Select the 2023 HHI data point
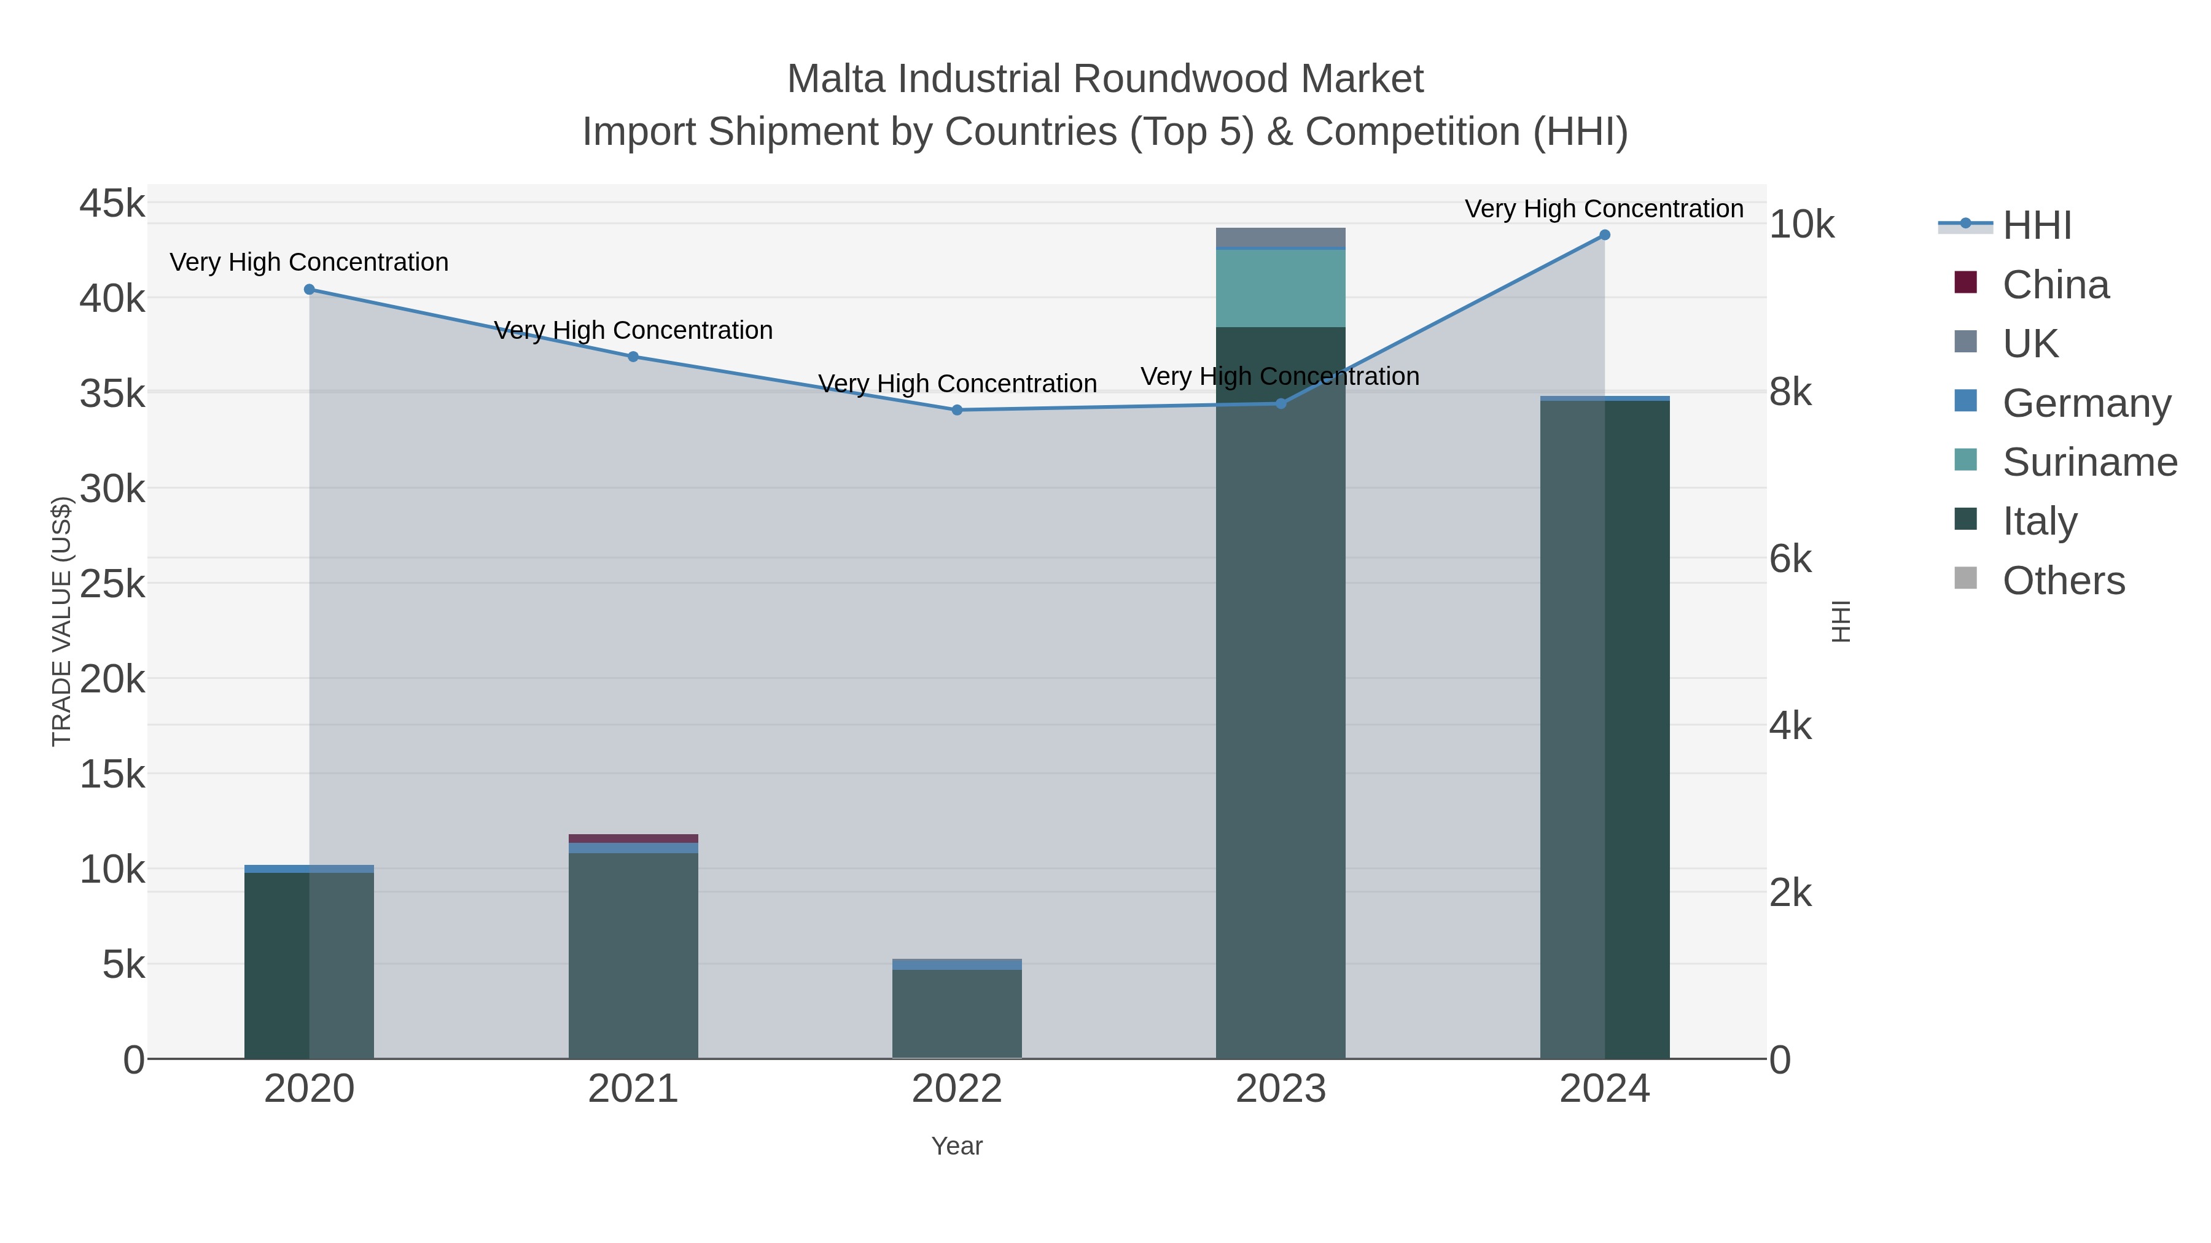This screenshot has height=1243, width=2211. [x=1281, y=403]
